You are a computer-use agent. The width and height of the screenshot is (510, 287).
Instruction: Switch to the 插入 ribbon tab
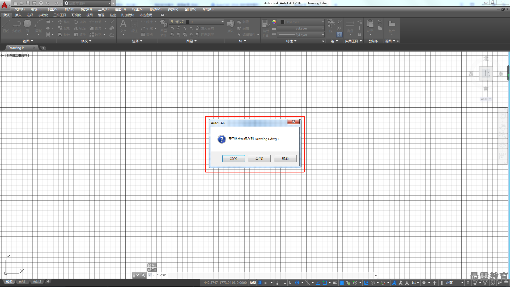point(18,15)
